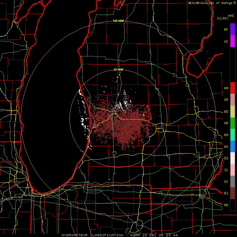Image resolution: width=237 pixels, height=237 pixels.
Task: Click the WS legend label
Action: 226,146
